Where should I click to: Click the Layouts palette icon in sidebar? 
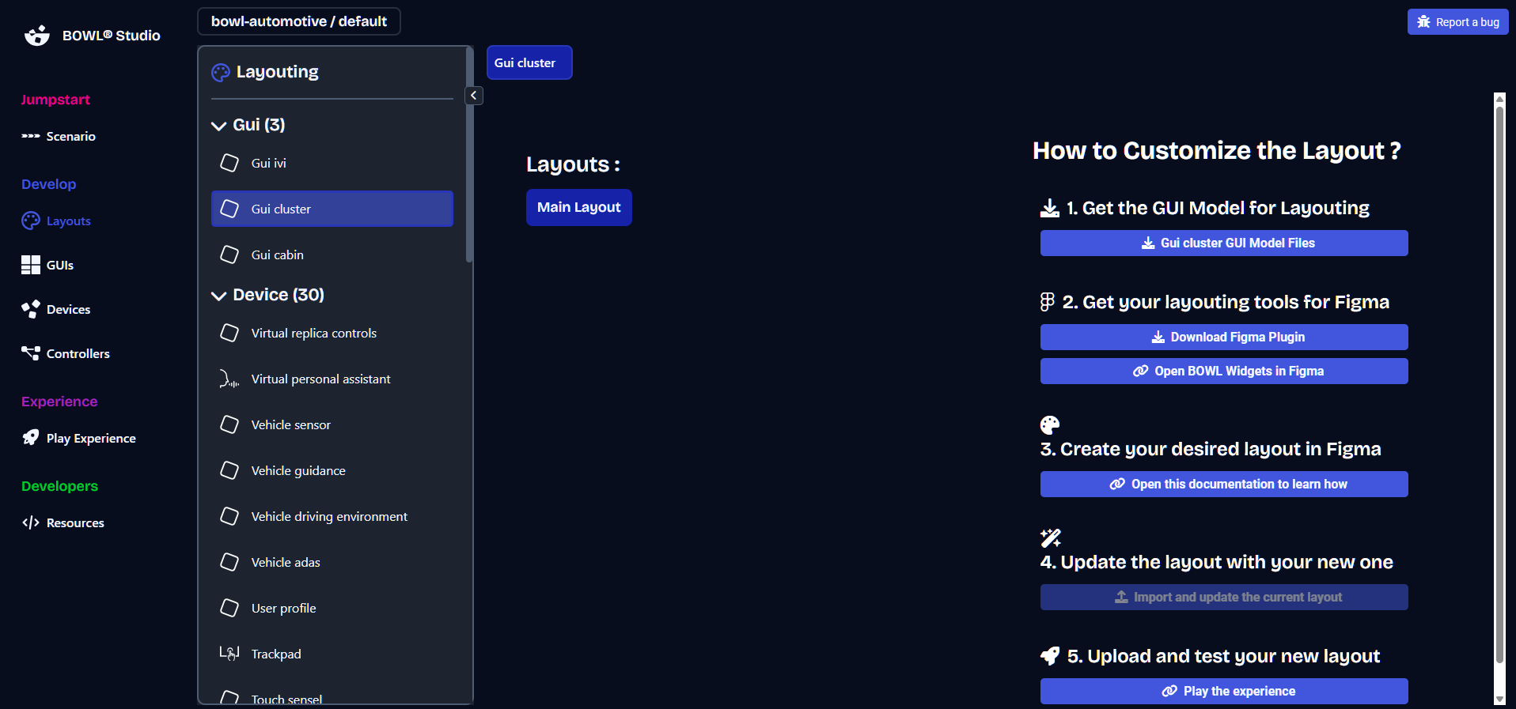(31, 221)
